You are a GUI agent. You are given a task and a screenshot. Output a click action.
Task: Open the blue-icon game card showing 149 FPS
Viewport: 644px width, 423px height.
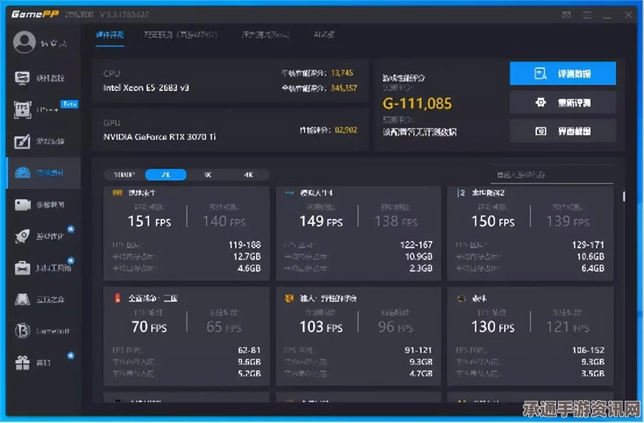358,234
